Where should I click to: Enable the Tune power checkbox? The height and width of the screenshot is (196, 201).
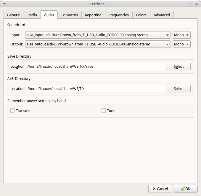coord(104,110)
